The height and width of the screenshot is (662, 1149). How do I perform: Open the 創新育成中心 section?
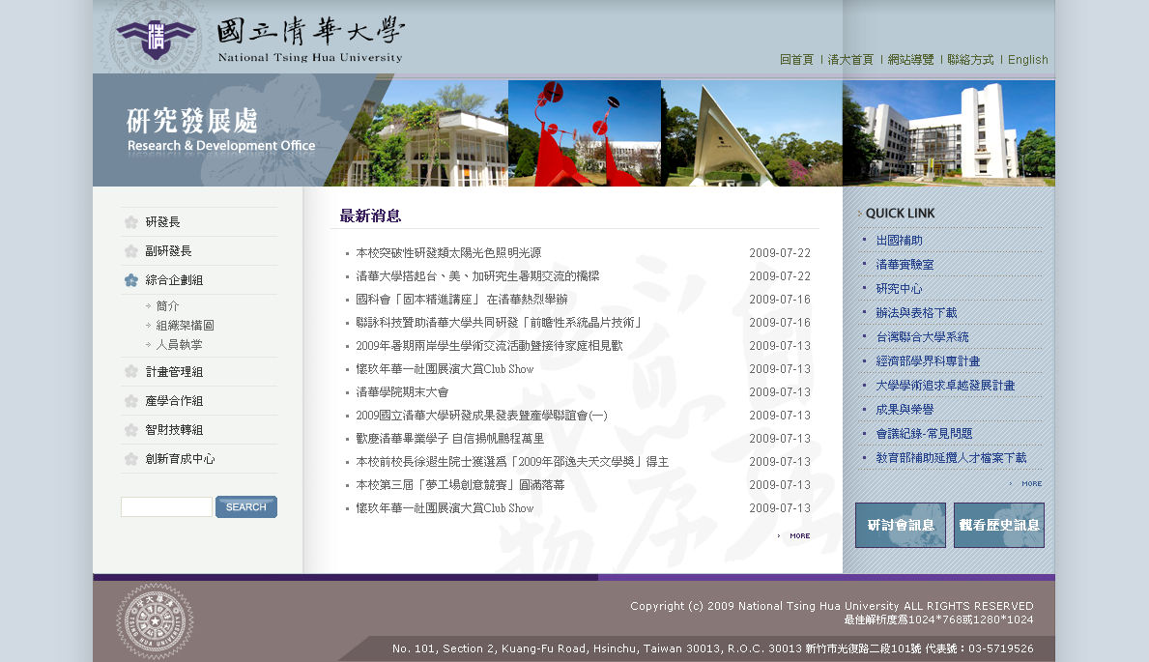point(181,459)
